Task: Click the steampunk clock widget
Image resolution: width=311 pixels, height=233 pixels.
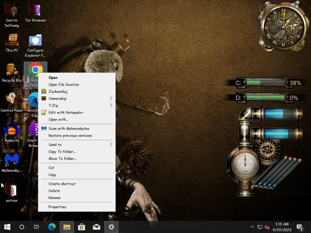Action: point(284,27)
